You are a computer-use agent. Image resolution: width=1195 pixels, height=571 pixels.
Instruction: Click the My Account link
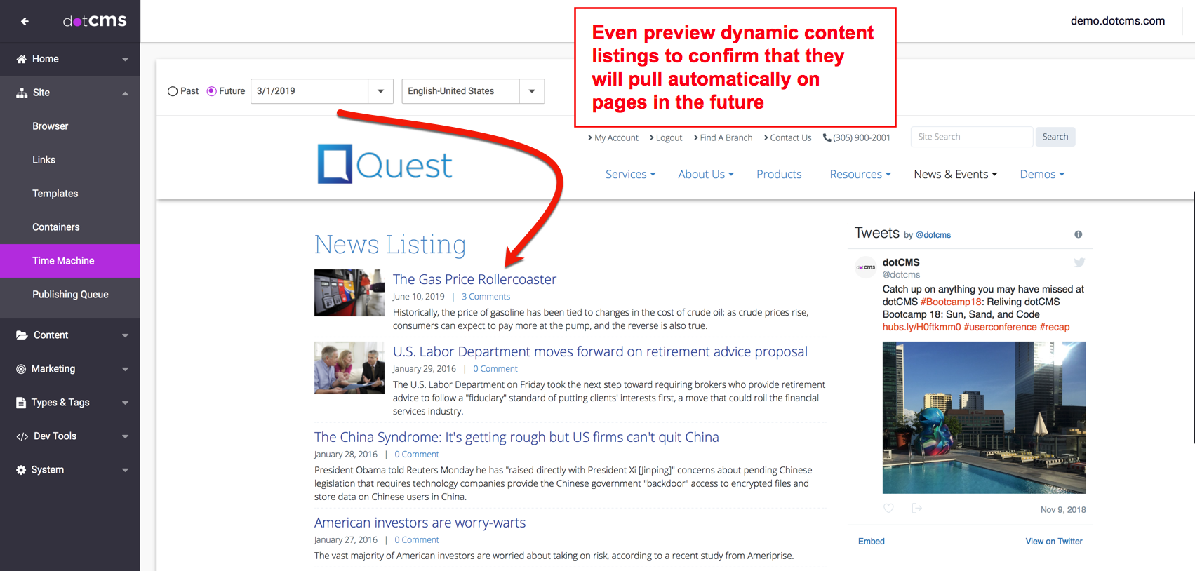pyautogui.click(x=613, y=137)
